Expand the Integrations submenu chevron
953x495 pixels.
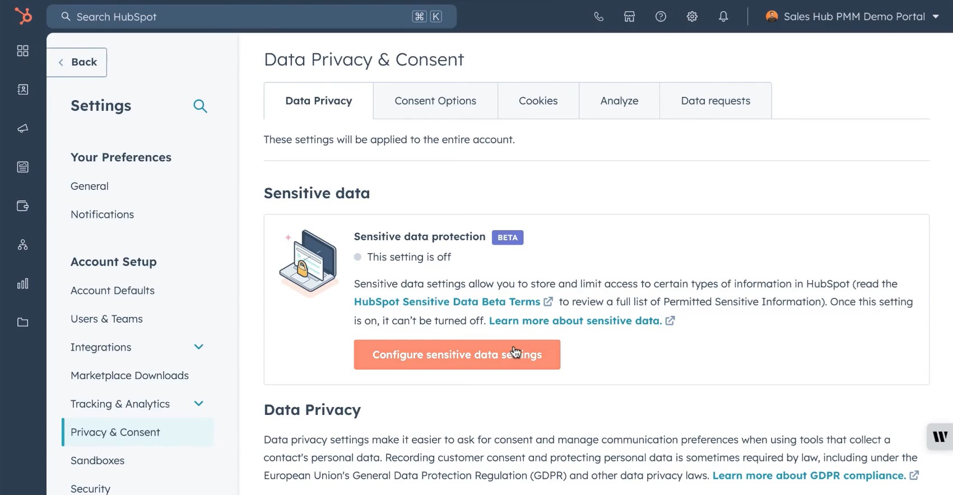pyautogui.click(x=198, y=347)
